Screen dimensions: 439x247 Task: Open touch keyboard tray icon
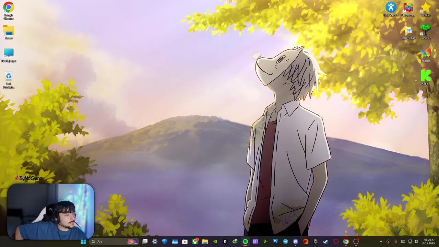[x=403, y=242]
